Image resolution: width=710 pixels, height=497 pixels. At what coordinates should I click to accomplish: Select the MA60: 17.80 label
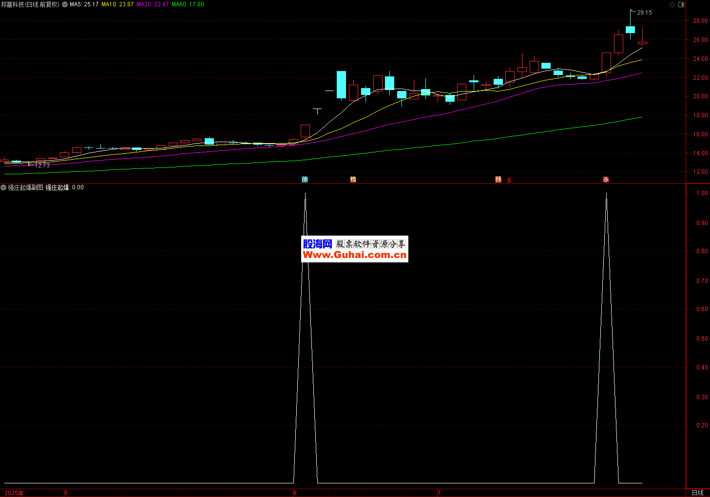[x=188, y=4]
